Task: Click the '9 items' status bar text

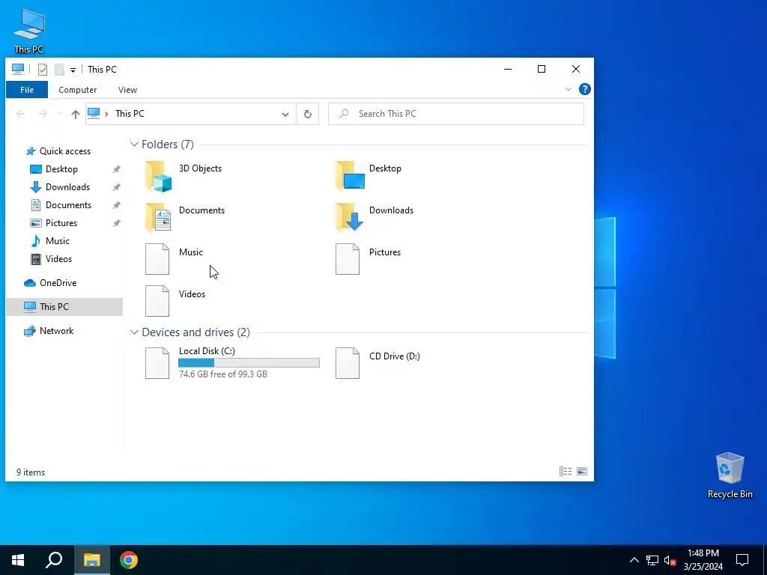Action: [31, 472]
